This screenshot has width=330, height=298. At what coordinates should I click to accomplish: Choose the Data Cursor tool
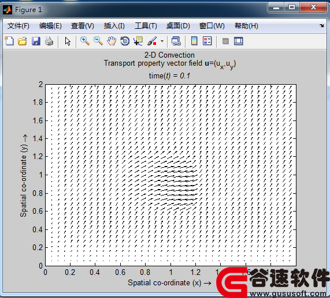point(138,41)
